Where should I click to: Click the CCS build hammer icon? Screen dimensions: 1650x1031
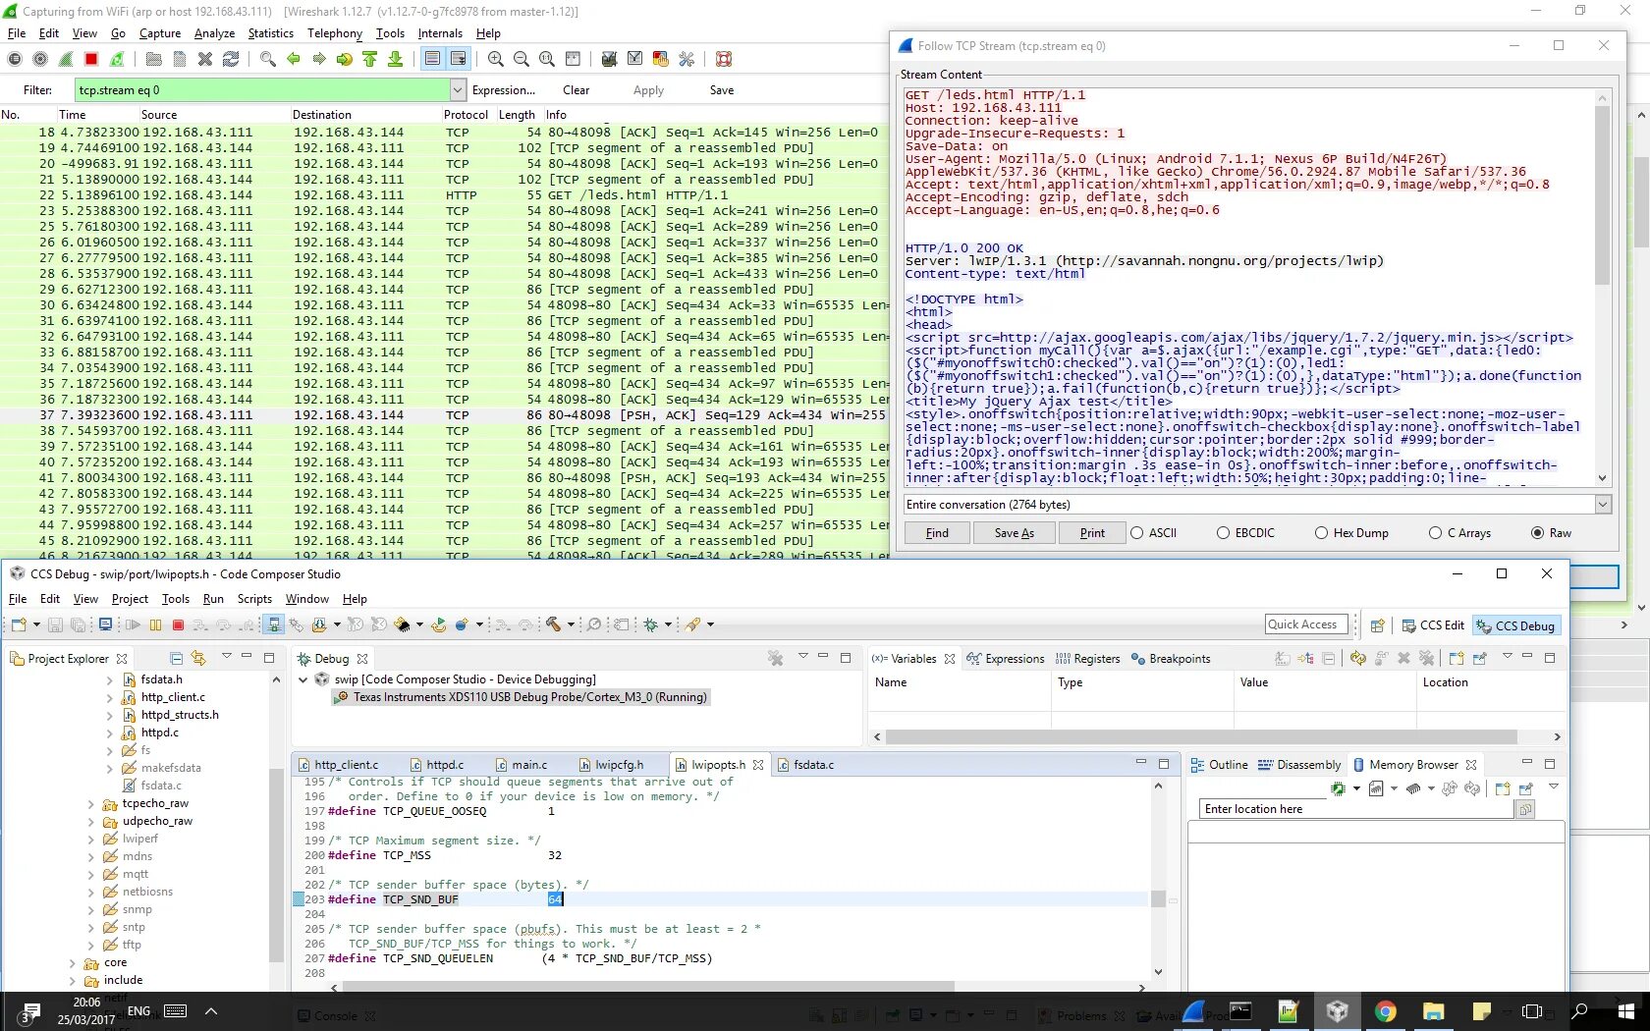point(554,624)
